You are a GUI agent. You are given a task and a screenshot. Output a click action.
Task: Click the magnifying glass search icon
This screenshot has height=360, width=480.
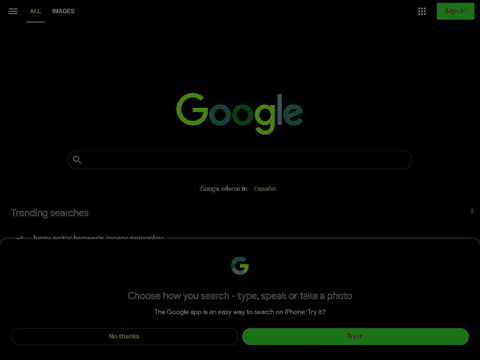coord(77,159)
